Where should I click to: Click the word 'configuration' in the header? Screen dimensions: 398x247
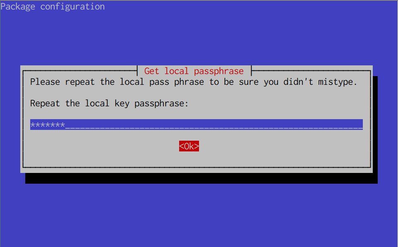(72, 7)
